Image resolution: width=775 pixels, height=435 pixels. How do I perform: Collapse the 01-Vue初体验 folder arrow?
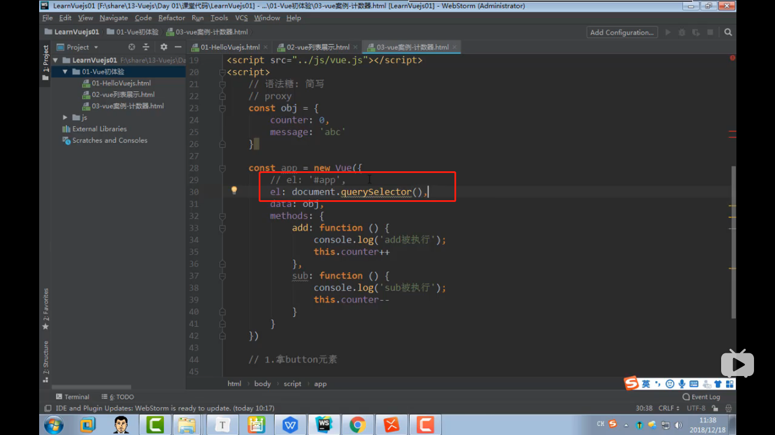pos(65,71)
